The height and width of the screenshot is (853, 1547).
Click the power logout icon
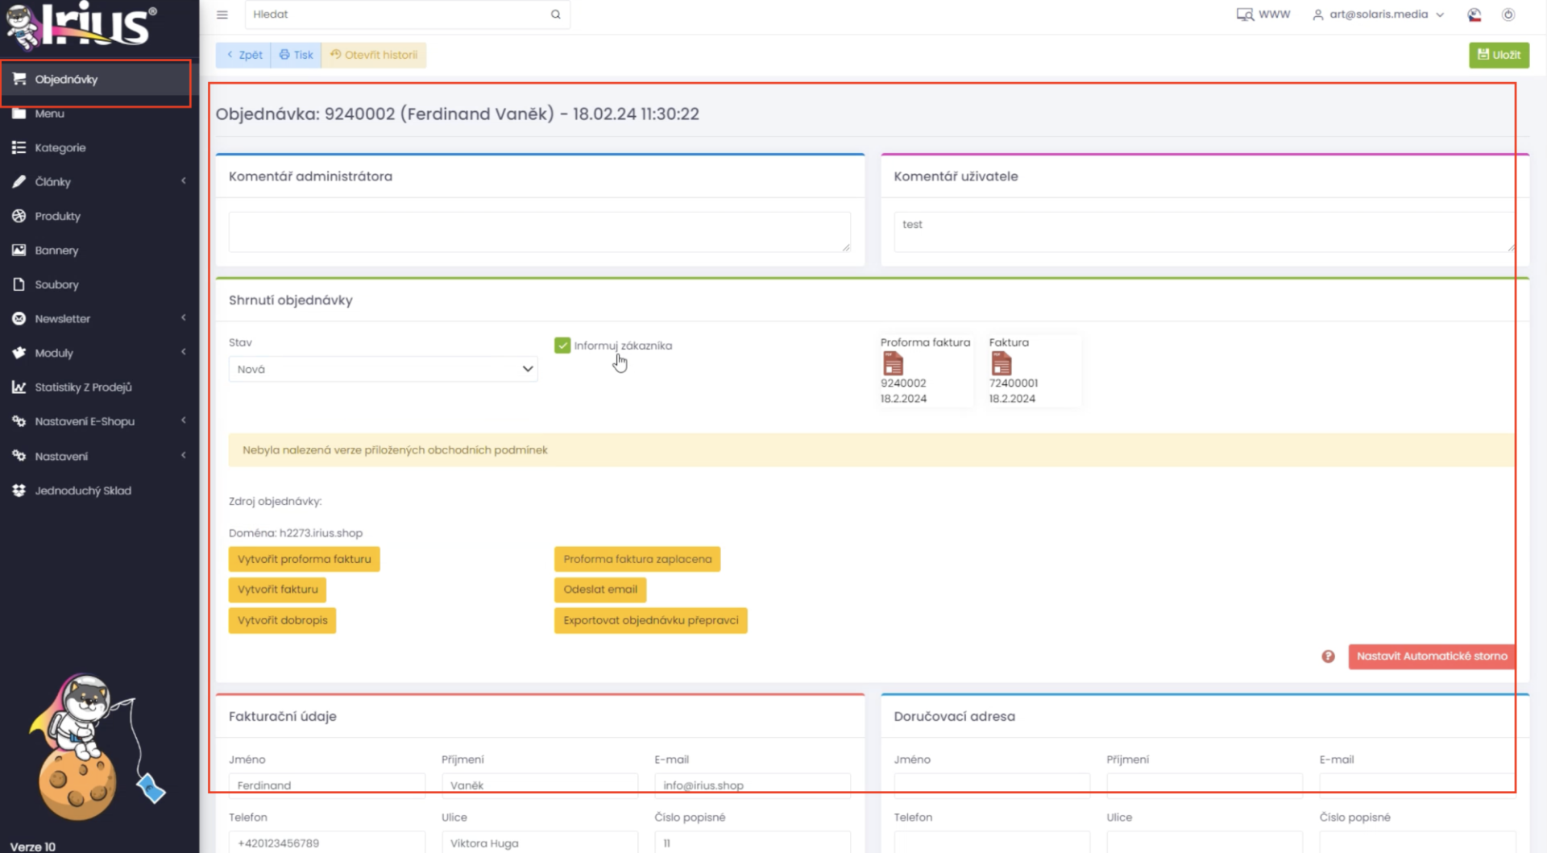[1508, 14]
